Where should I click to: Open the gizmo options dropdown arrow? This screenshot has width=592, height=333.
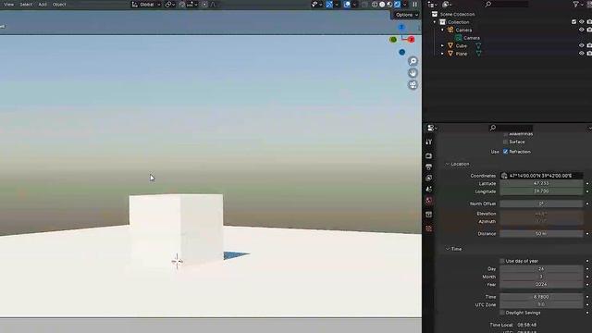pyautogui.click(x=337, y=5)
